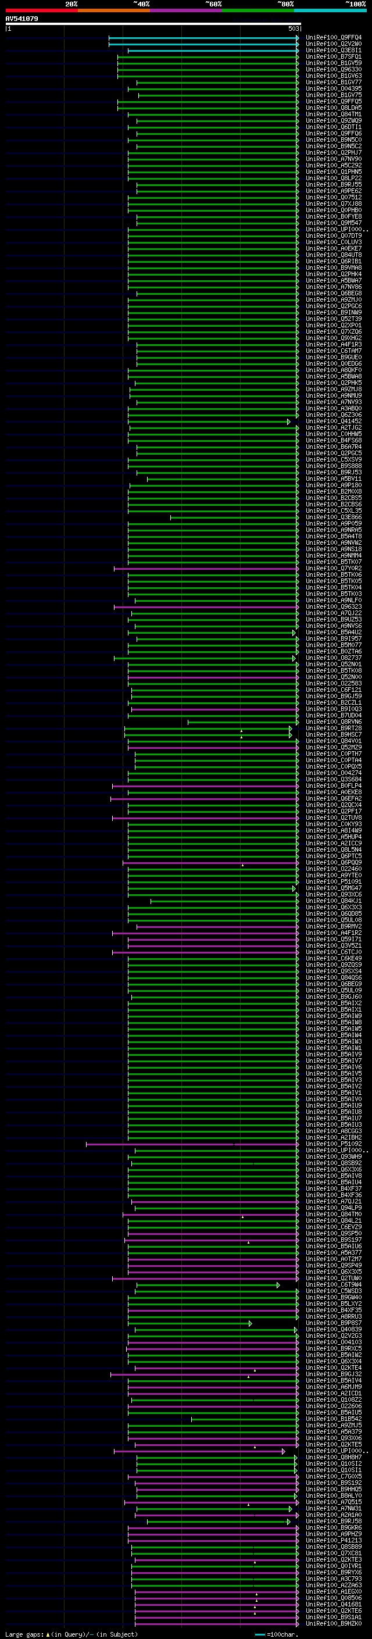Select the UniRef100_A5HUP4 label
The height and width of the screenshot is (1639, 372).
coord(333,837)
